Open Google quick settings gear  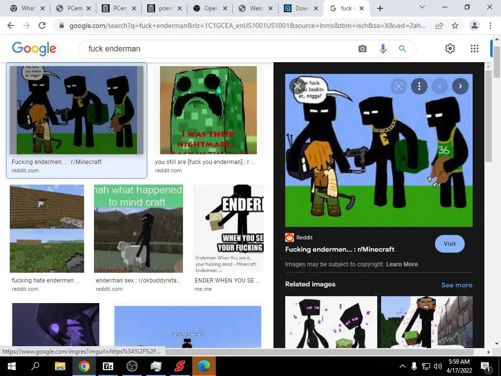pos(450,48)
